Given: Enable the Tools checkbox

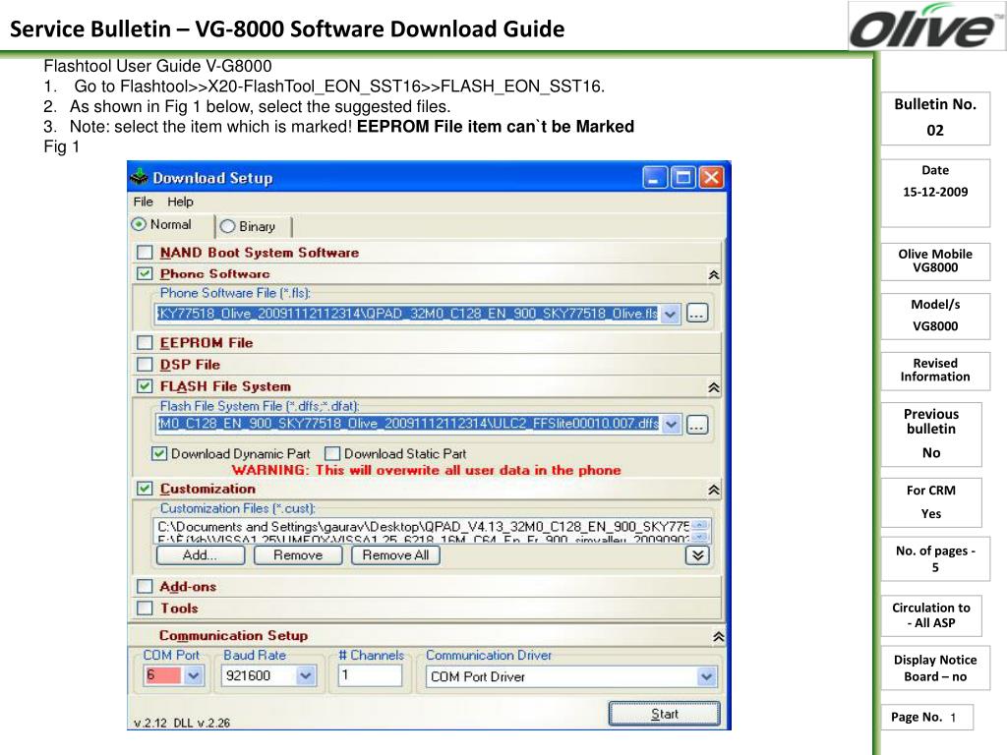Looking at the screenshot, I should tap(145, 608).
